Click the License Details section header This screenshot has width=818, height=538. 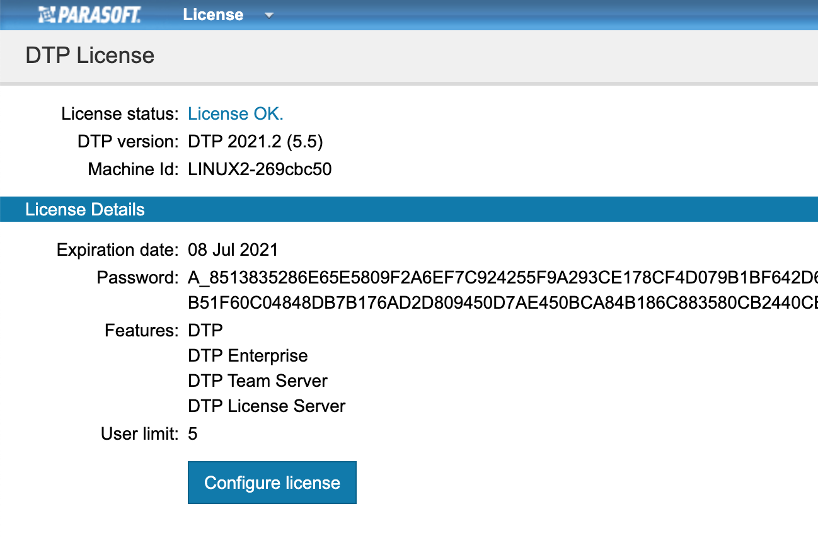click(x=409, y=209)
